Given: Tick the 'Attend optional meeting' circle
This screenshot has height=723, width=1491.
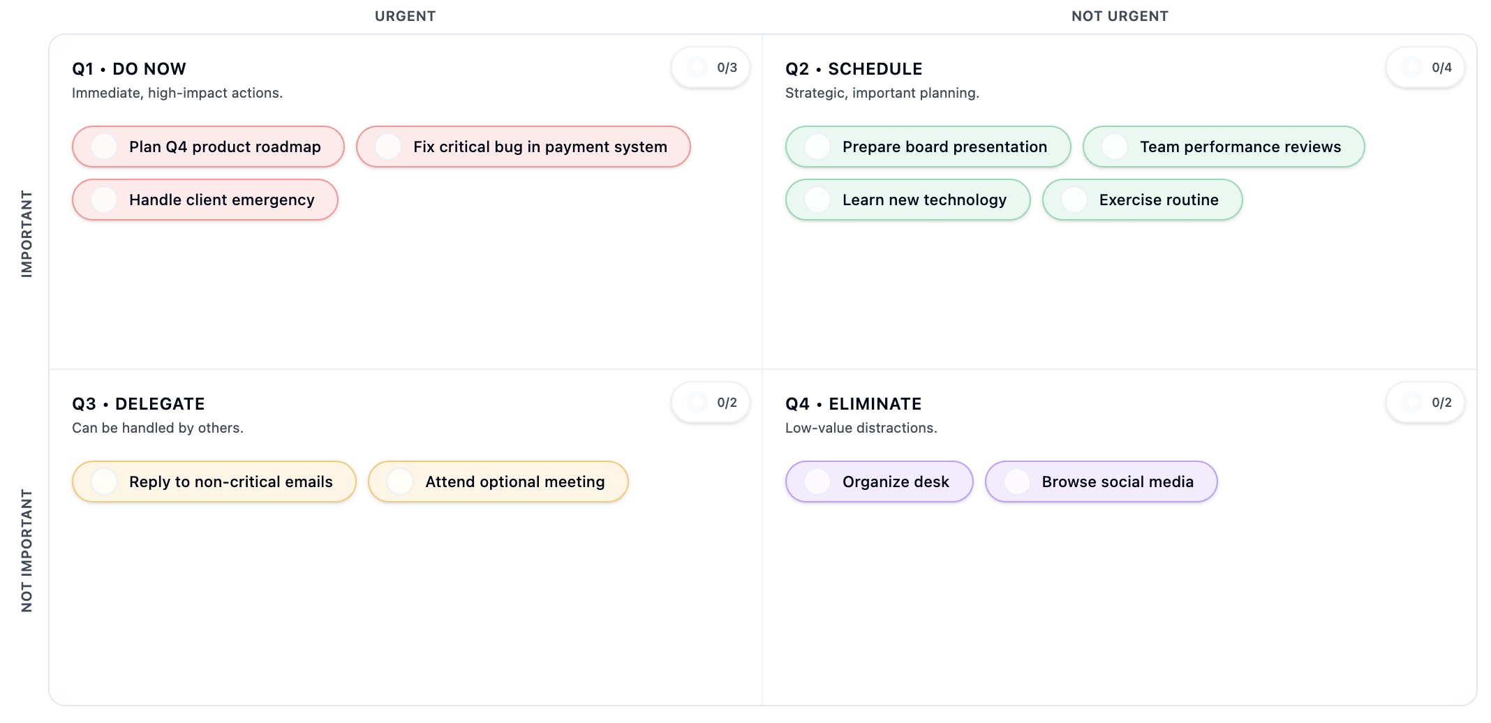Looking at the screenshot, I should (x=400, y=482).
